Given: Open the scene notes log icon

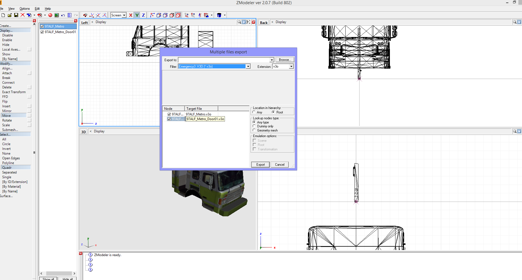Looking at the screenshot, I should click(x=69, y=15).
